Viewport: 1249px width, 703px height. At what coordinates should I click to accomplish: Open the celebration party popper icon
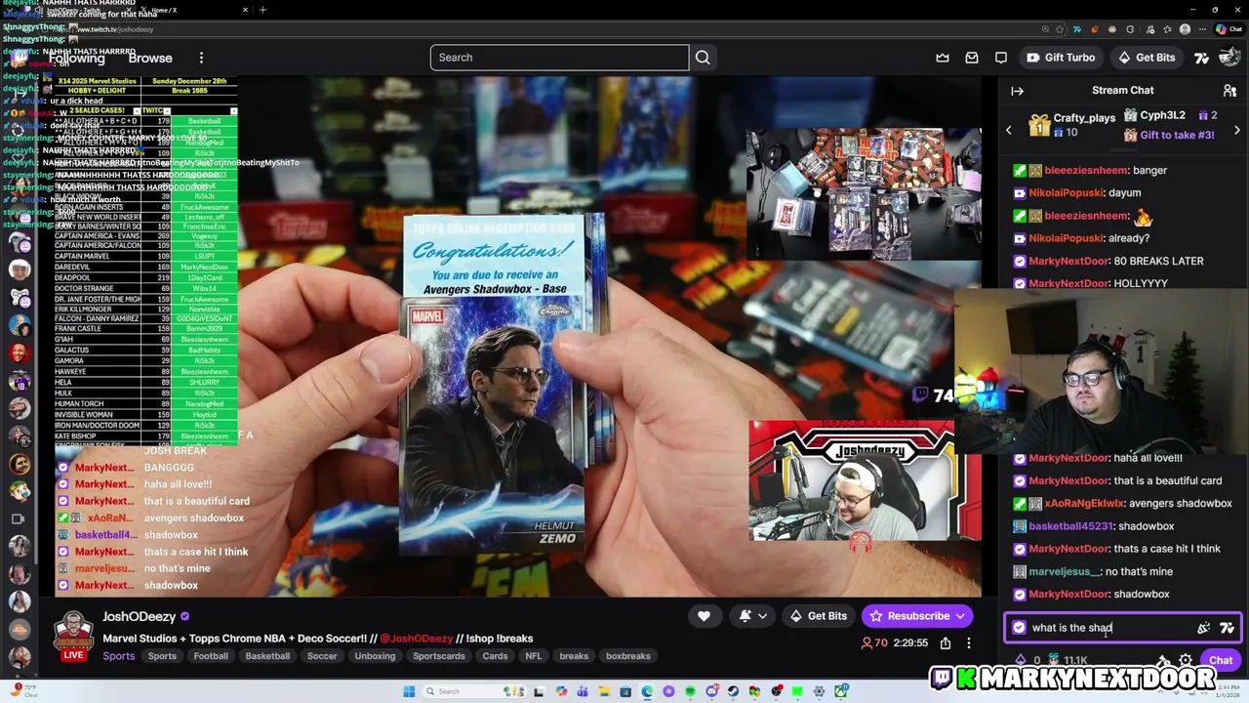(1203, 628)
